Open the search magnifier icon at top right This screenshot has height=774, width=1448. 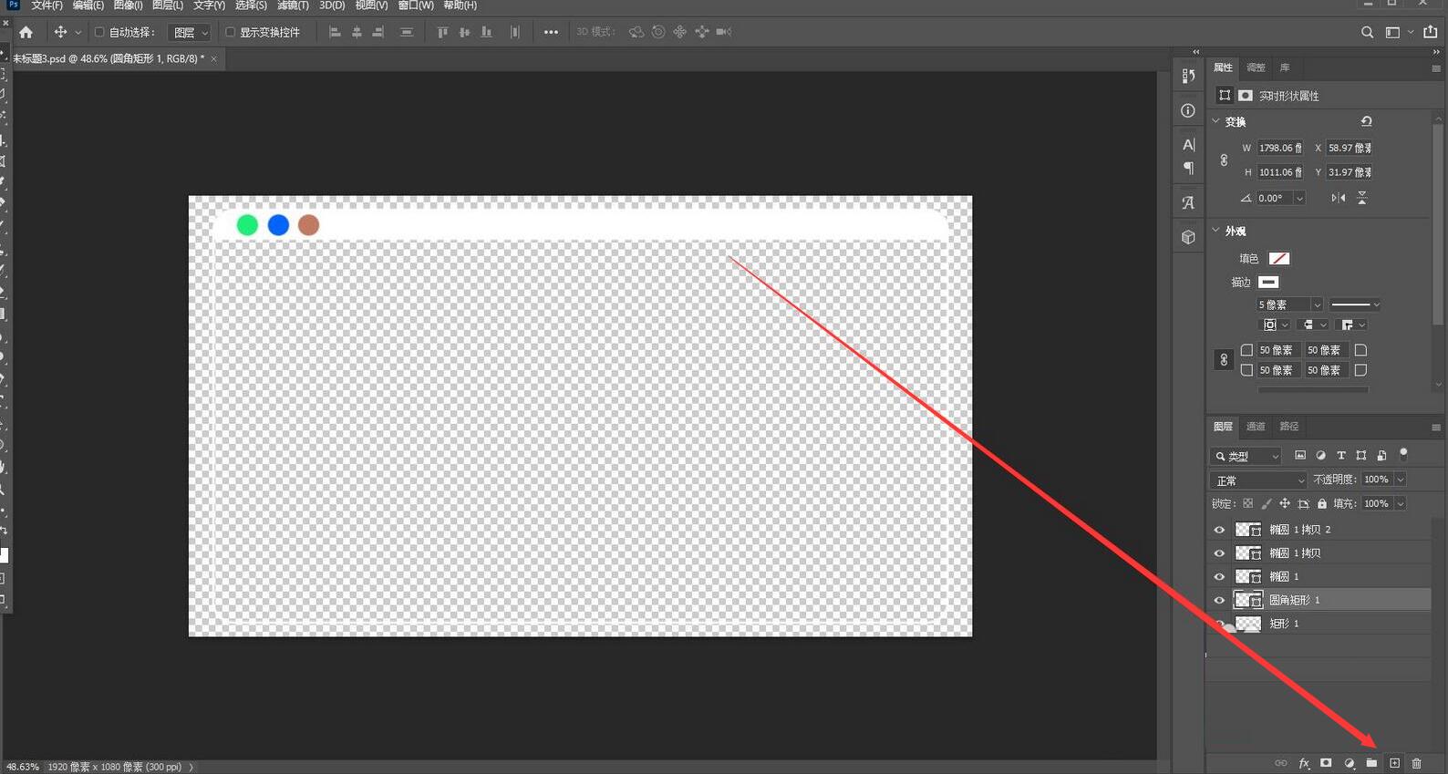pyautogui.click(x=1367, y=32)
